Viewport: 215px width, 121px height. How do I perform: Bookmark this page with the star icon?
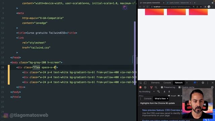coord(201,7)
